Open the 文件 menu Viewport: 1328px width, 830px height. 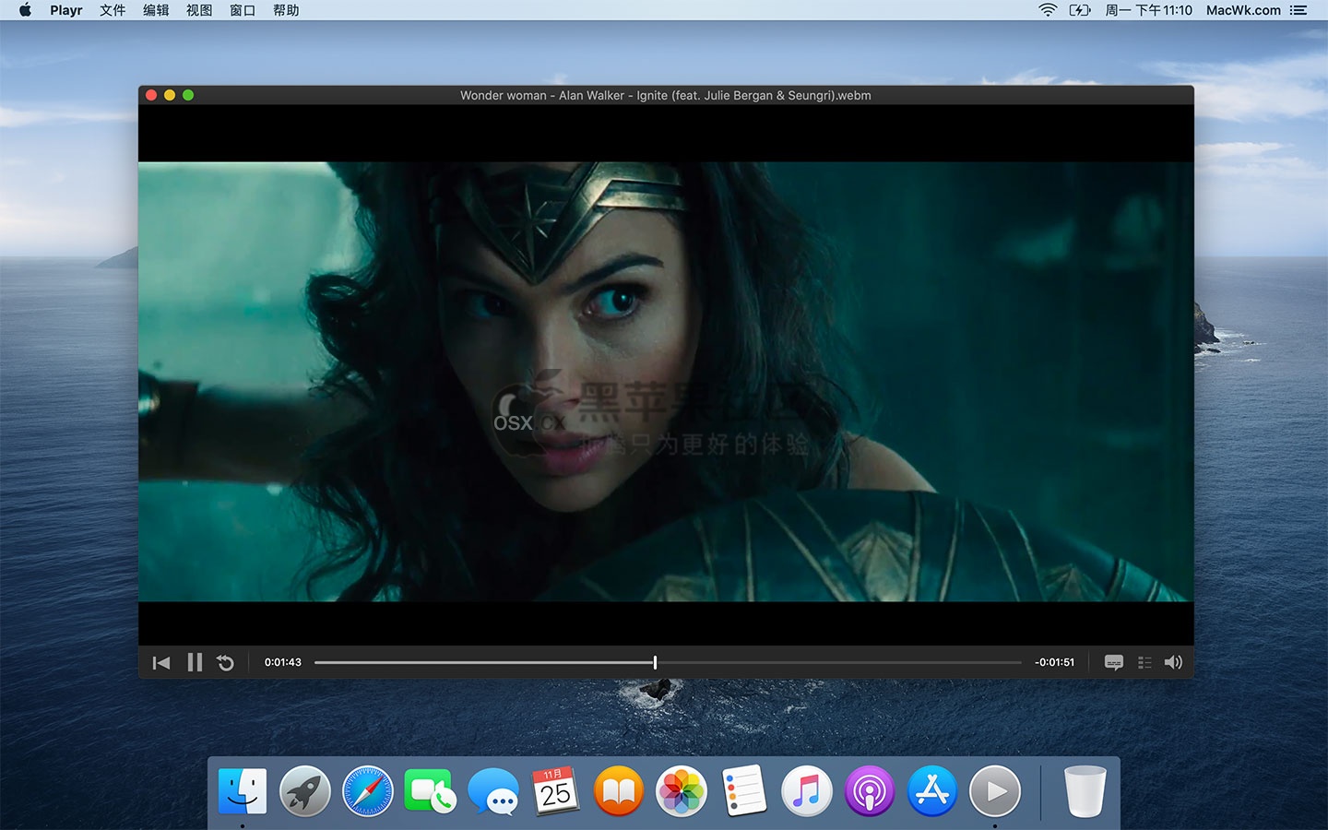[113, 10]
